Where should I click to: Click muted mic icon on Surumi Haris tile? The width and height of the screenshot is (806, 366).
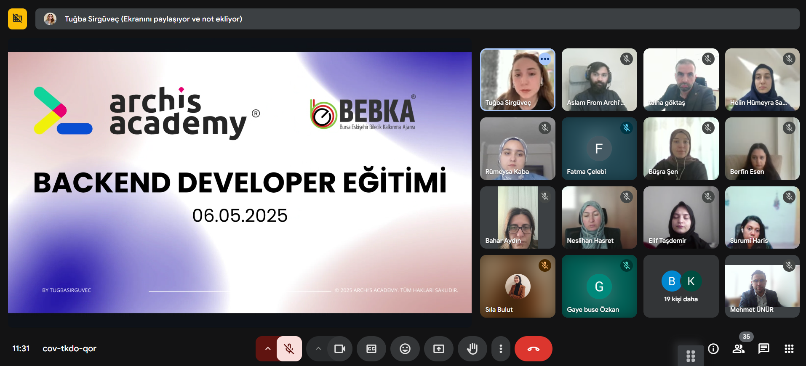[x=789, y=196]
